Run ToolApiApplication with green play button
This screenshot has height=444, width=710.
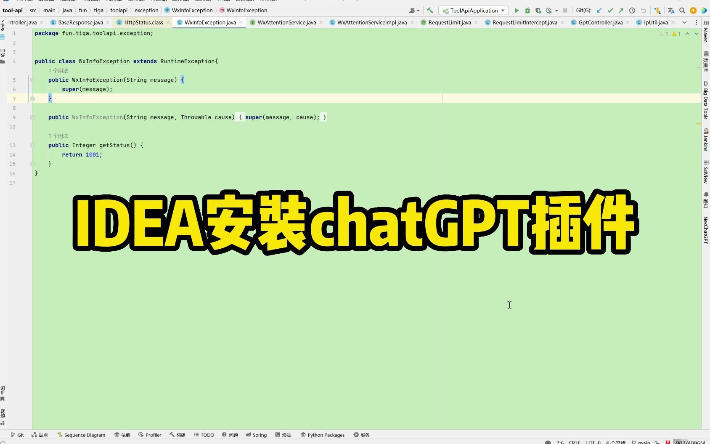pos(517,11)
